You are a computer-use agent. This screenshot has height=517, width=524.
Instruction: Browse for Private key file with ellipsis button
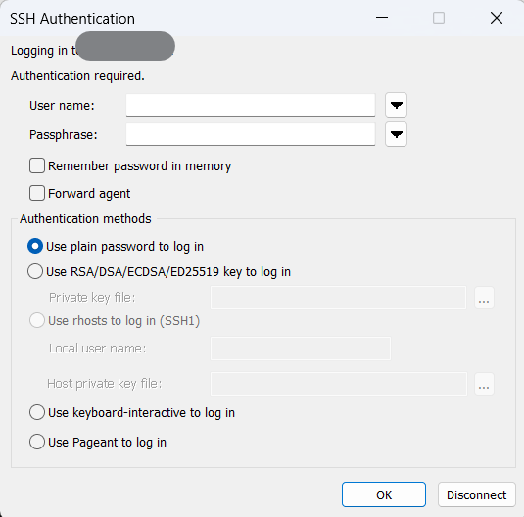[484, 298]
